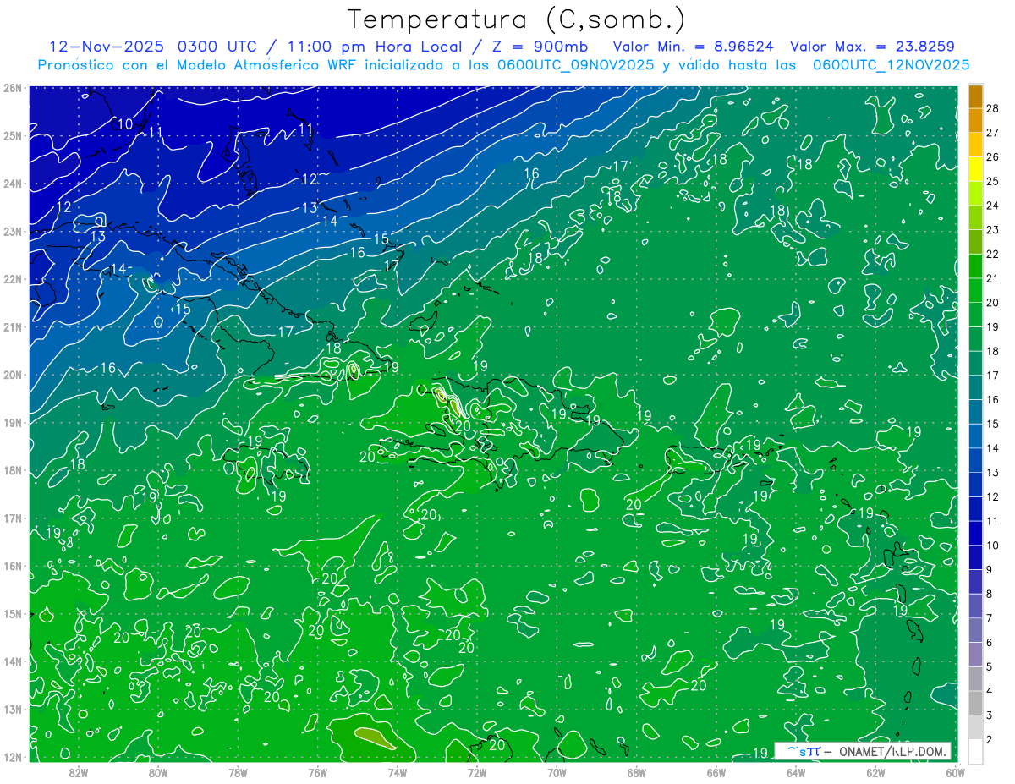Click the bright green colorbar swatch beside 21
1015x784 pixels.
975,266
